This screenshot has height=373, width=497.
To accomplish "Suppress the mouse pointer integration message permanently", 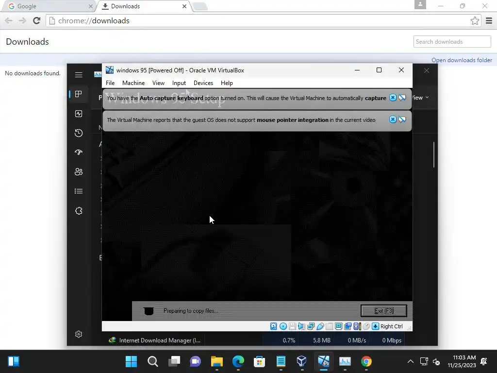I will (x=402, y=119).
